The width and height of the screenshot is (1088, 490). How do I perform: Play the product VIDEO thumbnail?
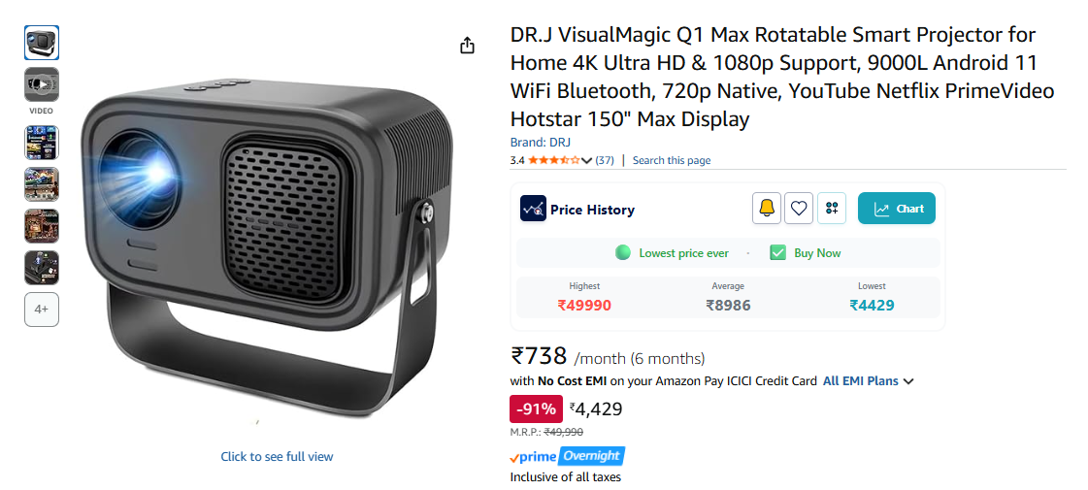tap(42, 85)
